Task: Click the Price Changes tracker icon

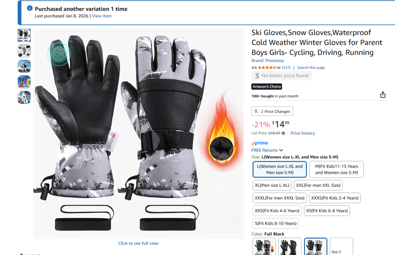Action: (x=256, y=111)
